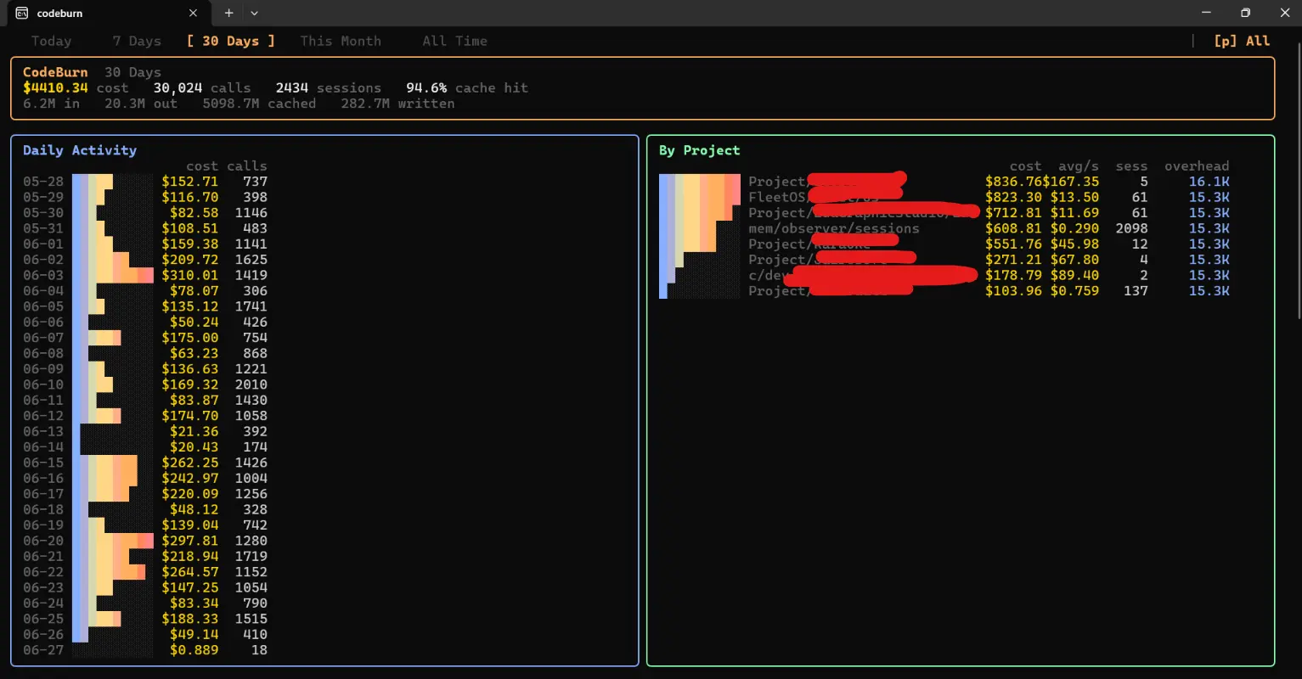Click the 2098 sessions count value

1131,228
